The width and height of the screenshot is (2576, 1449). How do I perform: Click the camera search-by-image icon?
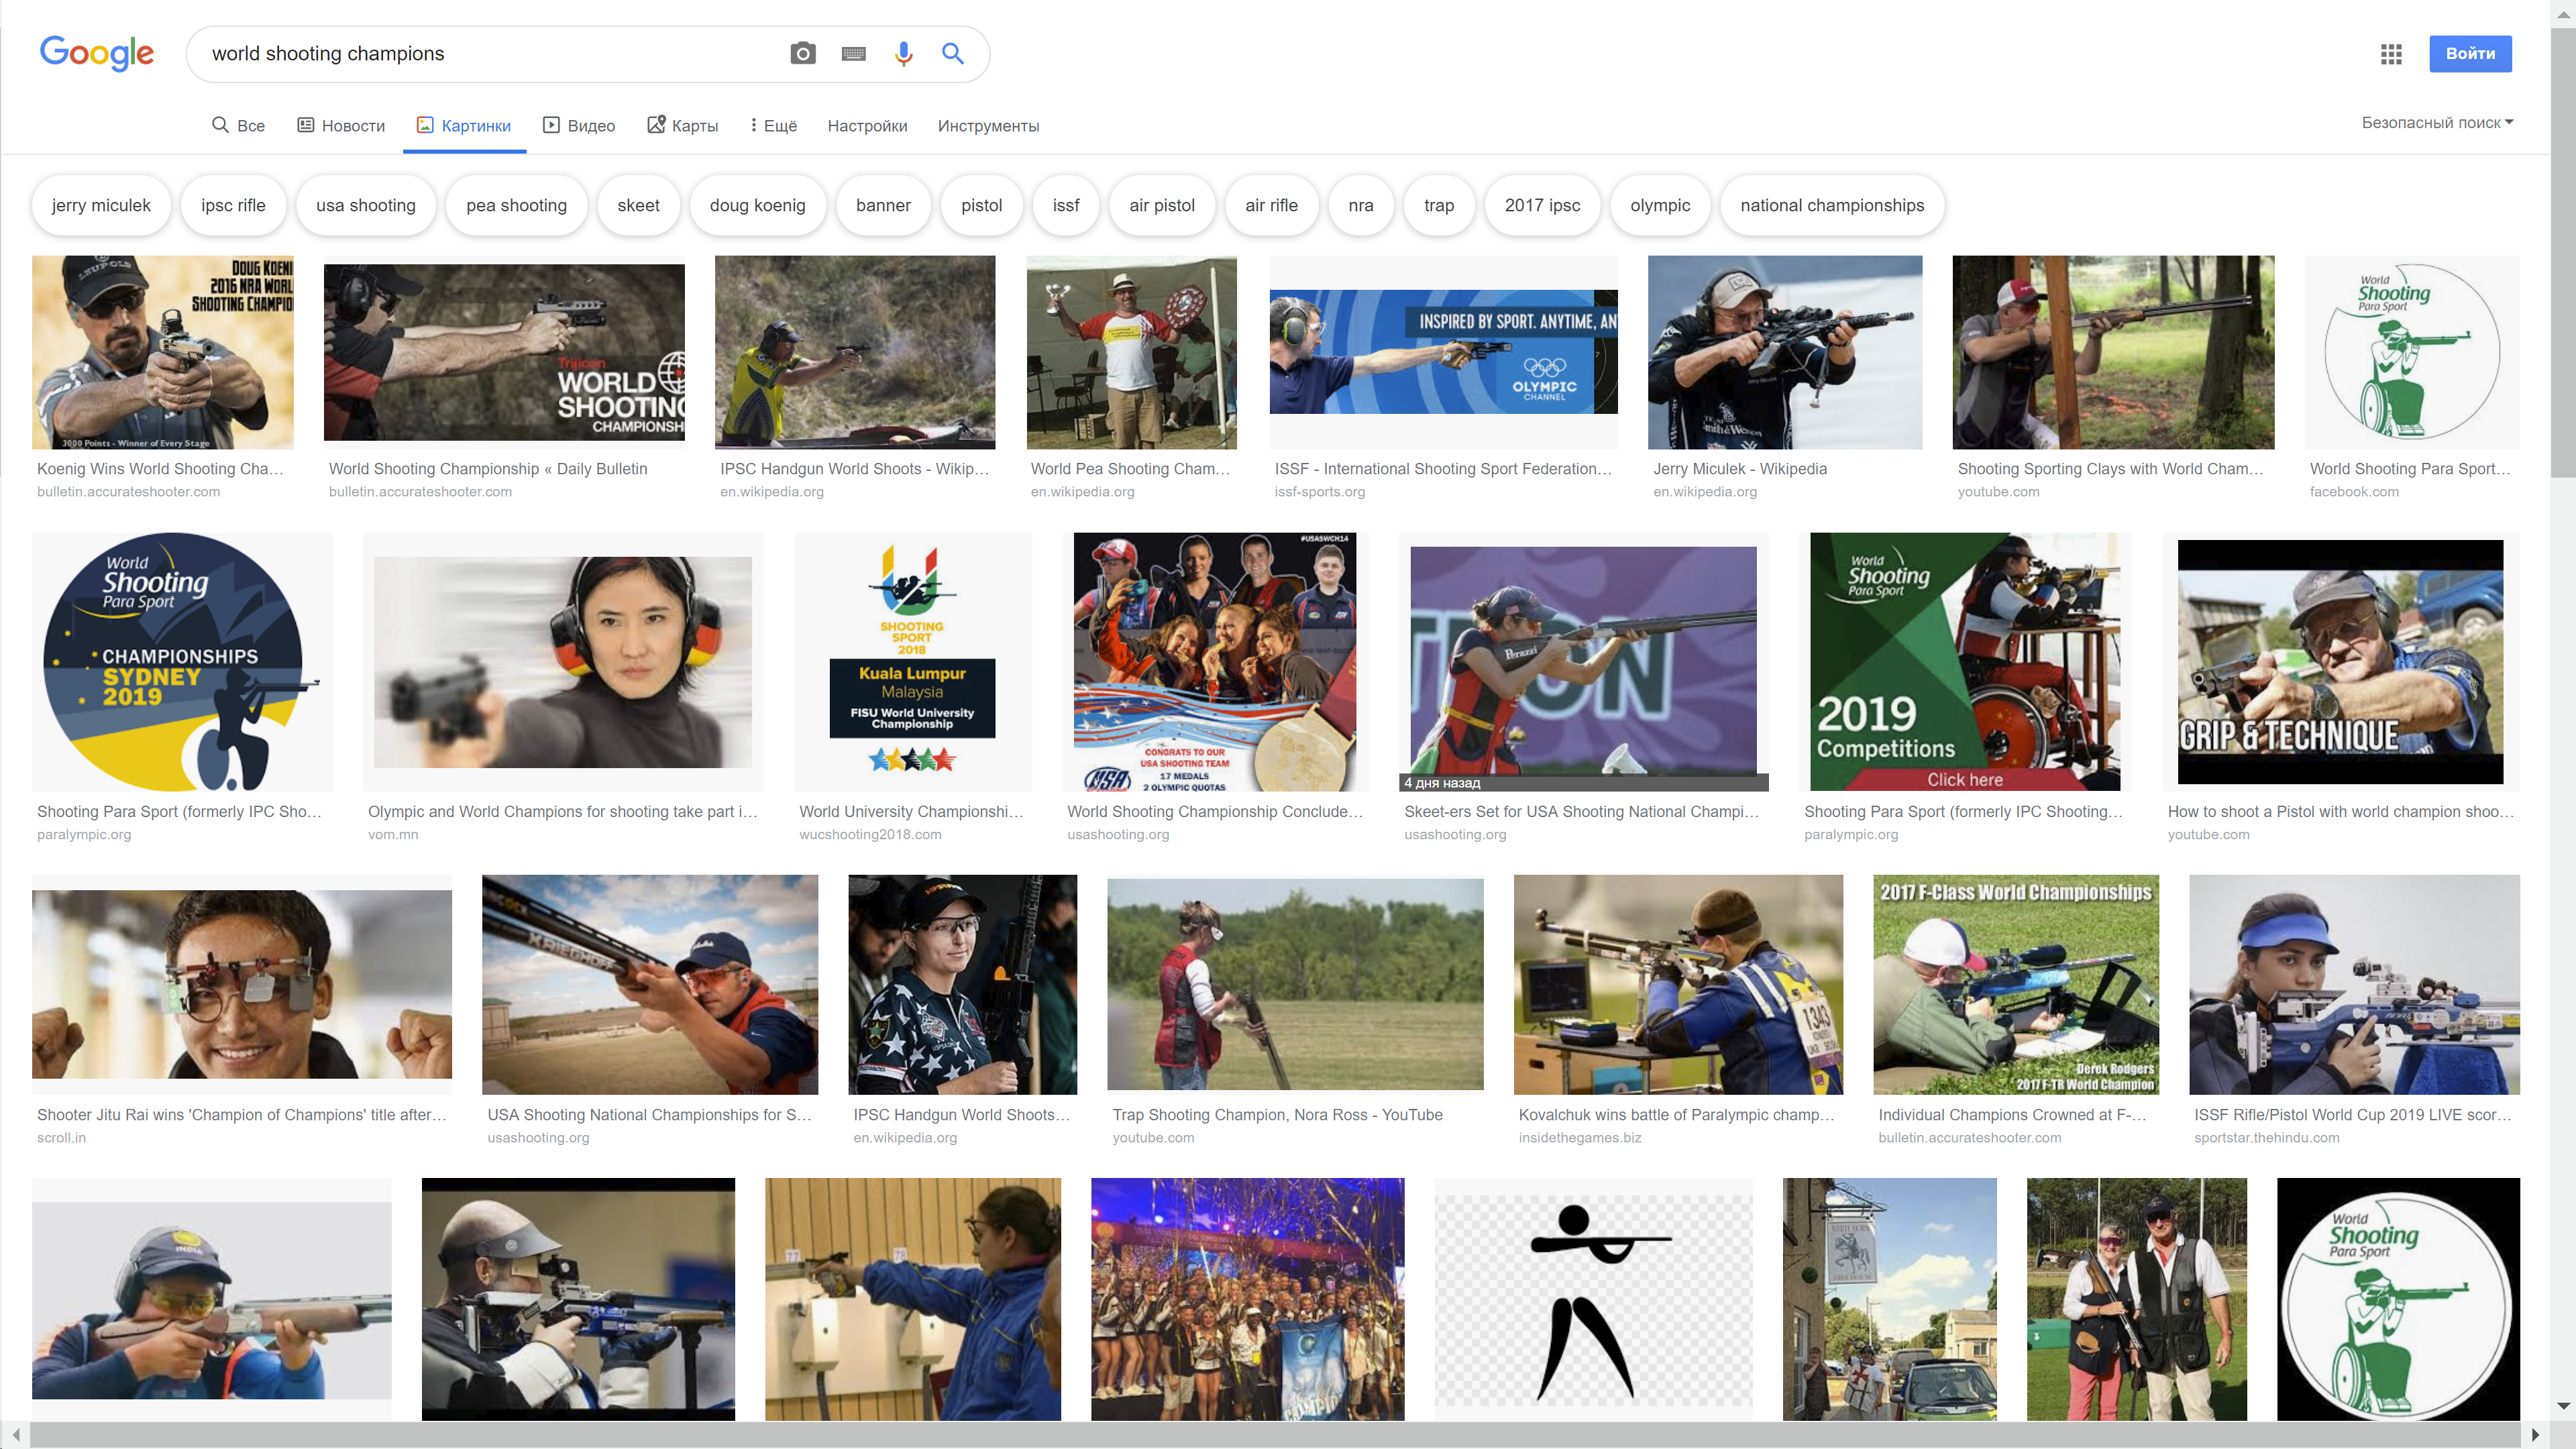pyautogui.click(x=802, y=54)
